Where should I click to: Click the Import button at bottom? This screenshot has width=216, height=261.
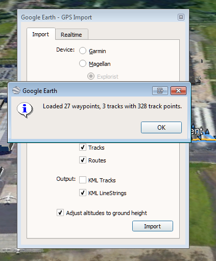[x=153, y=226]
